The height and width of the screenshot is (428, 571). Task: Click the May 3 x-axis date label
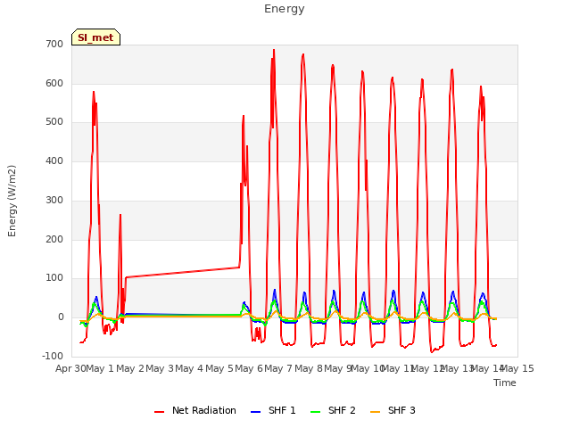tap(160, 368)
